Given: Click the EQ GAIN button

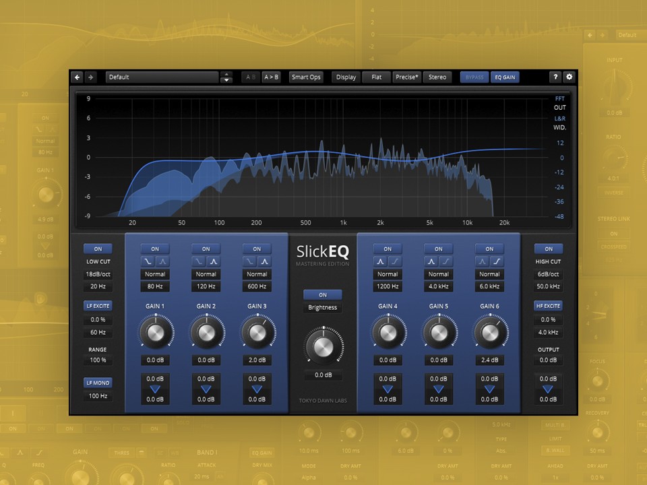Looking at the screenshot, I should coord(505,77).
